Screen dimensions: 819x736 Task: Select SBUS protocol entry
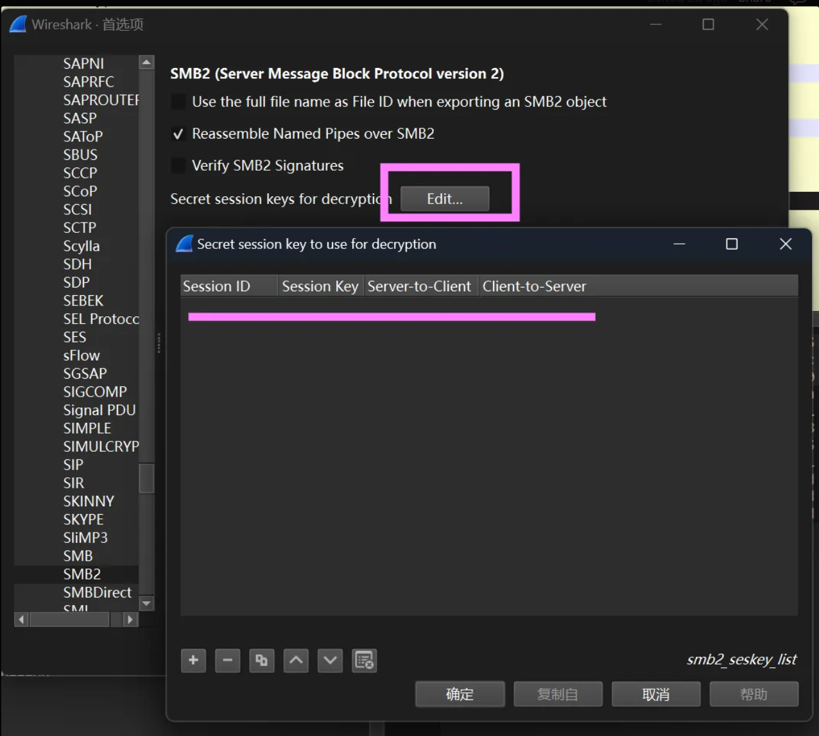(80, 155)
